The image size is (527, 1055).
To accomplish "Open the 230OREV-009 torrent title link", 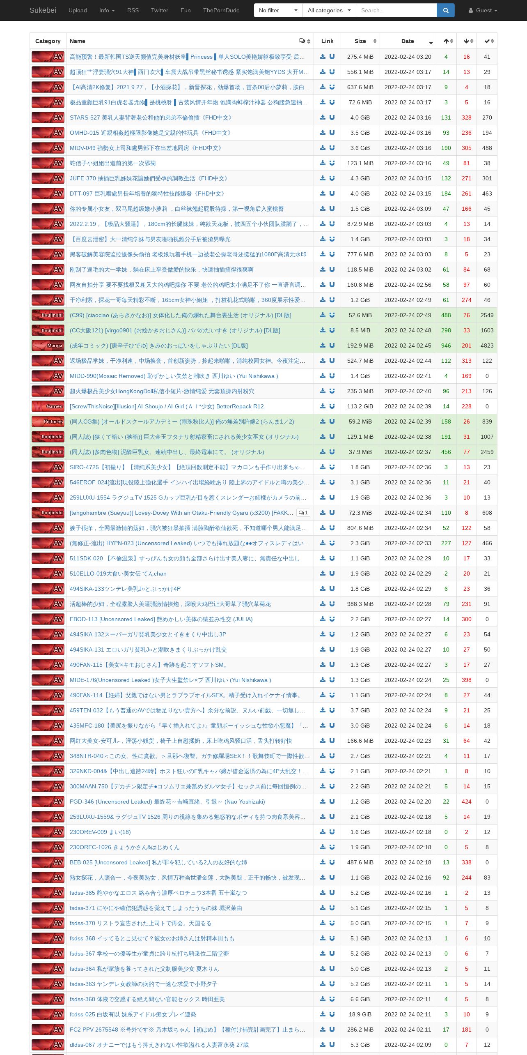I will 100,832.
